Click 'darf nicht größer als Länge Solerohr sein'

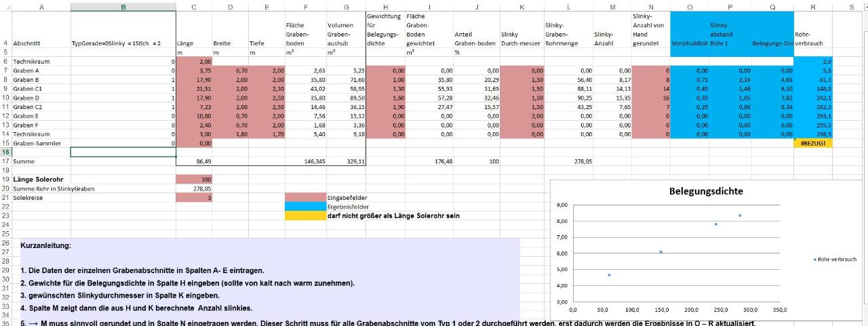coord(394,216)
